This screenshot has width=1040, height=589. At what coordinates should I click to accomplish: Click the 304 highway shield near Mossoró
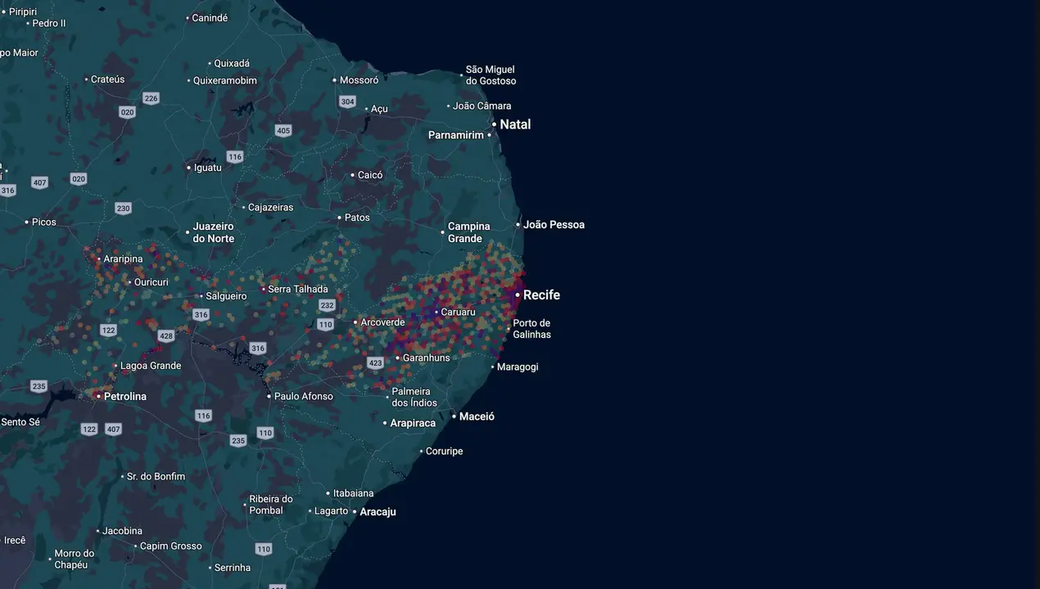pos(348,101)
